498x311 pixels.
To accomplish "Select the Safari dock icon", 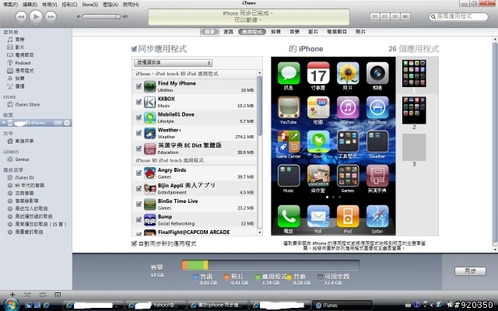I will point(377,216).
